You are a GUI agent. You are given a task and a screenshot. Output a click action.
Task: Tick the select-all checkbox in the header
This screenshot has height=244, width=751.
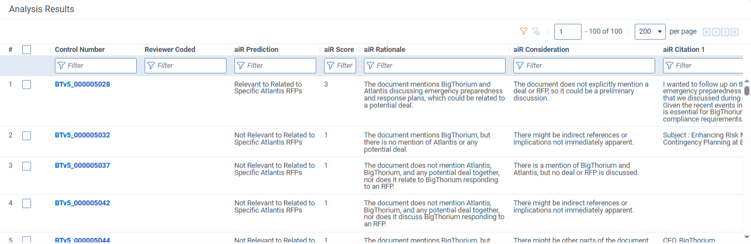(x=27, y=50)
